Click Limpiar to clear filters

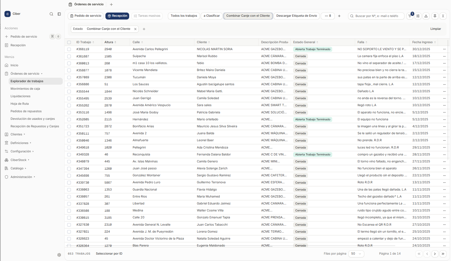pos(436,29)
